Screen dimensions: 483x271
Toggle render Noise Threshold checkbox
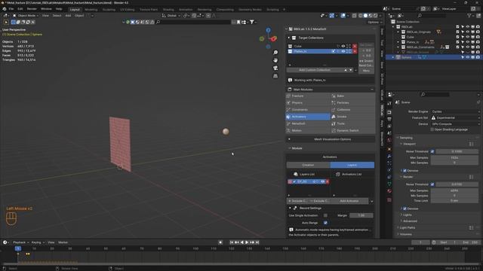point(432,184)
